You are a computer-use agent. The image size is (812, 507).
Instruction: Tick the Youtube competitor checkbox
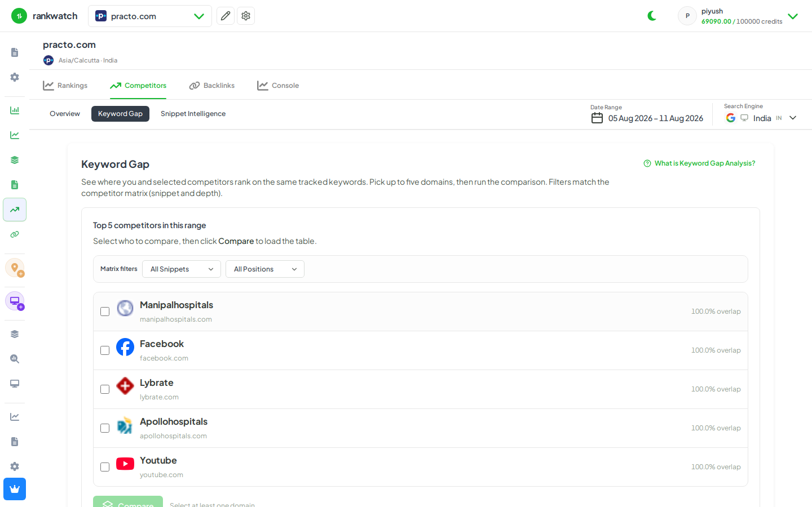click(105, 467)
